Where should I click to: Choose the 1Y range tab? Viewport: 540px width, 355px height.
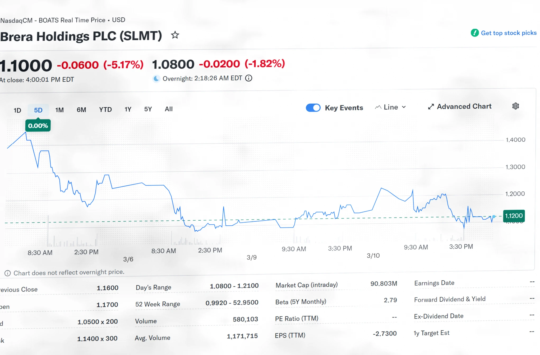pyautogui.click(x=128, y=109)
